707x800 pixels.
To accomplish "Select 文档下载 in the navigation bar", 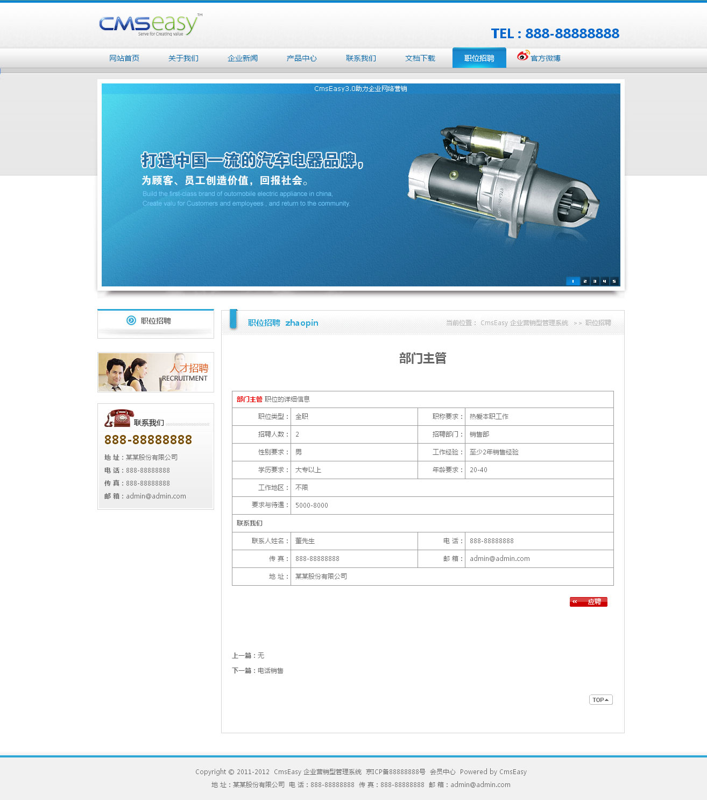I will pyautogui.click(x=420, y=58).
